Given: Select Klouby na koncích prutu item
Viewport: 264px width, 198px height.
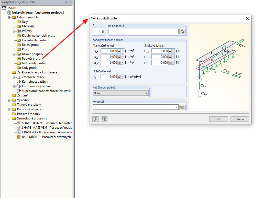Looking at the screenshot, I should 39,36.
